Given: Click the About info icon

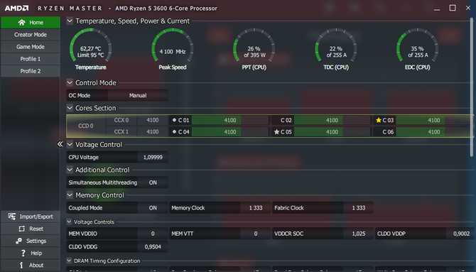Looking at the screenshot, I should [21, 265].
